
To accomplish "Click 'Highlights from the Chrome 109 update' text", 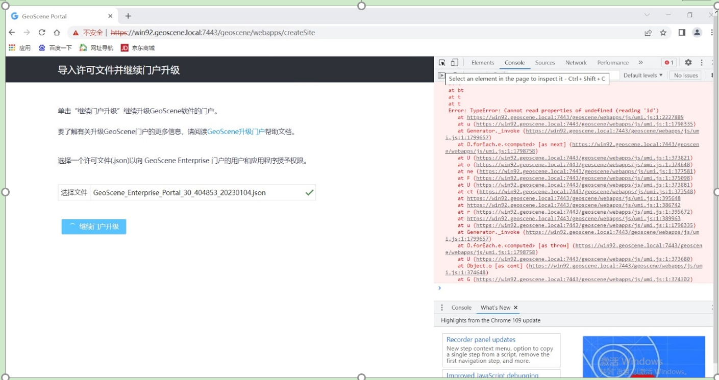I will pos(490,321).
